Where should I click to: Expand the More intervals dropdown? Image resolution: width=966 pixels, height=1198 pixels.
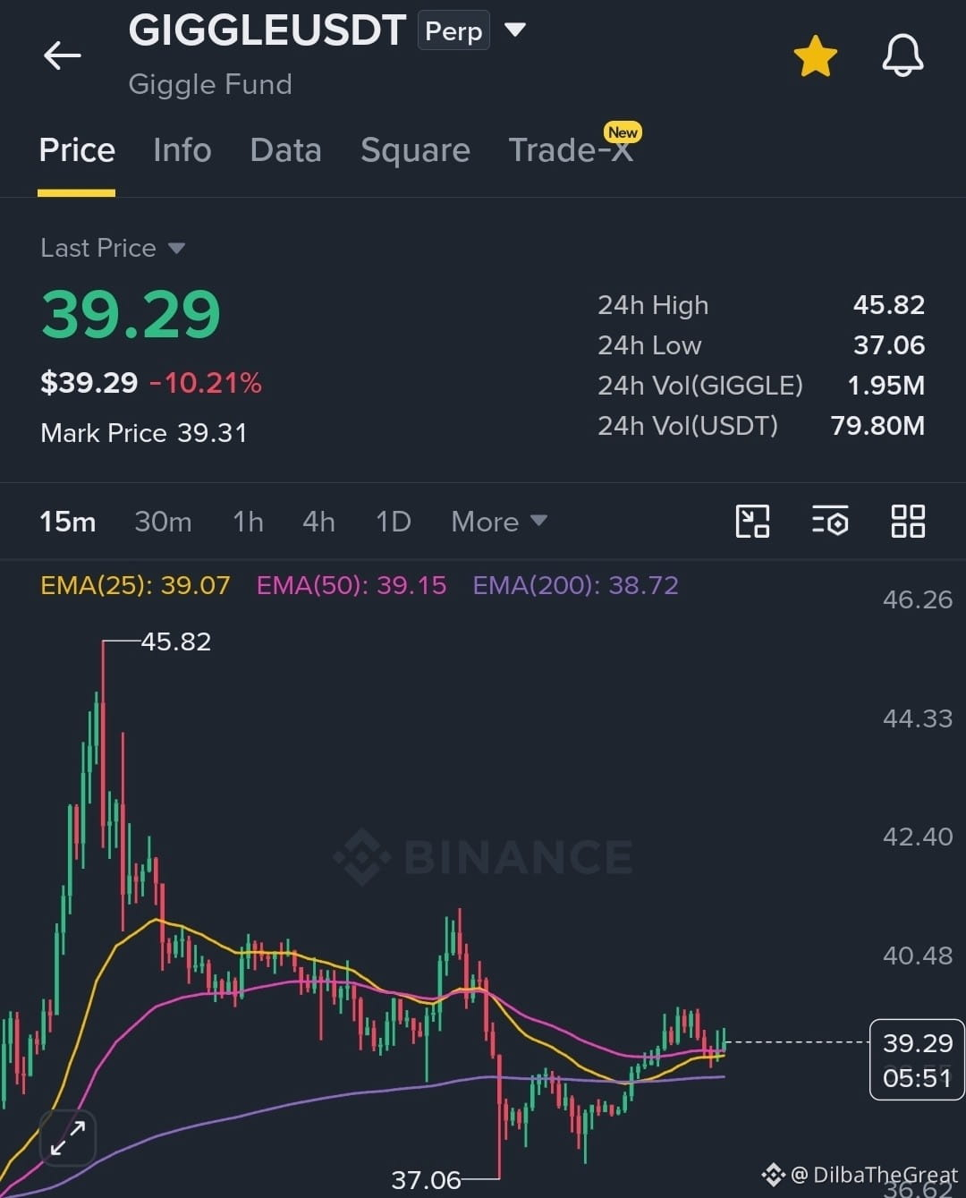(x=499, y=522)
